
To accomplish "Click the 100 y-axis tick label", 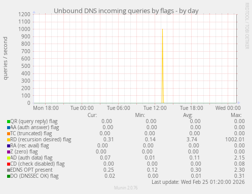I will [x=26, y=96].
